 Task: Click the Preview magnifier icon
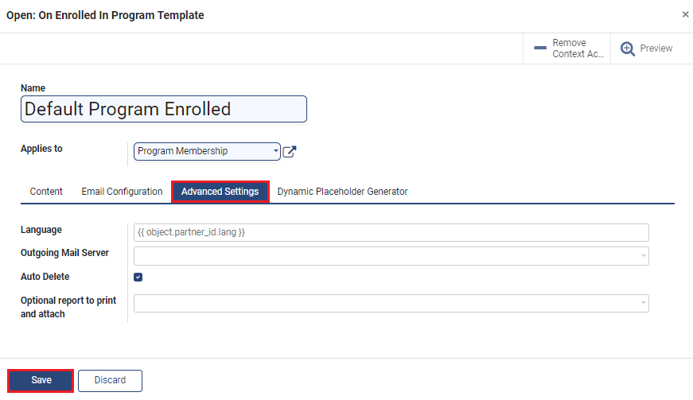(627, 49)
